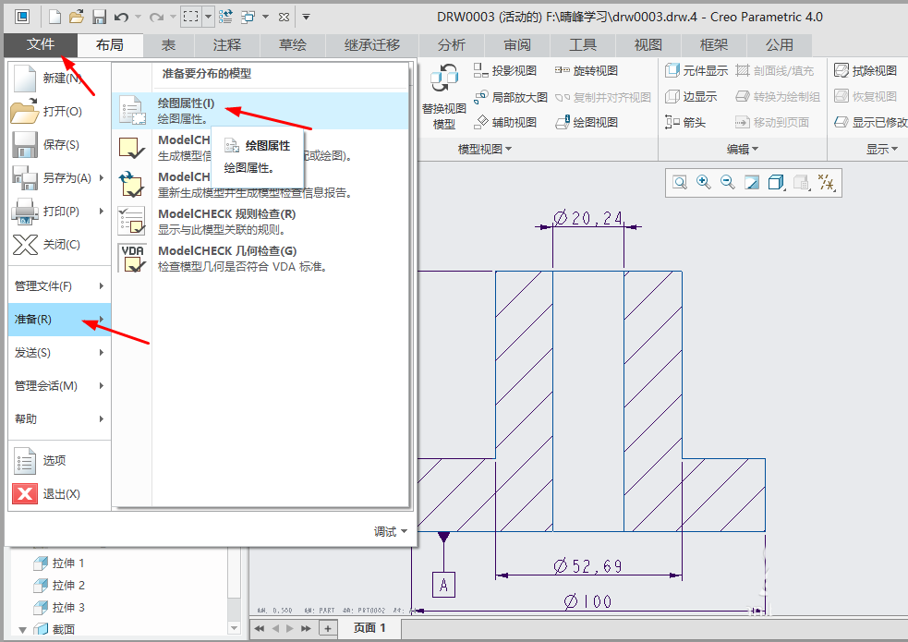Expand 帮助 submenu

point(59,419)
